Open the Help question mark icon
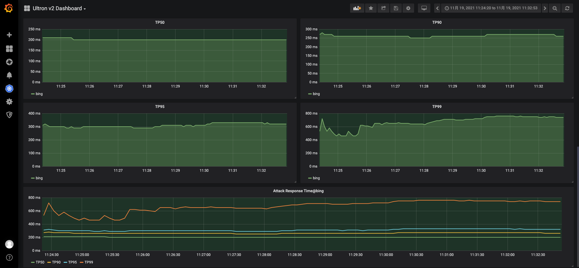Screen dimensions: 579x268 click(9, 257)
